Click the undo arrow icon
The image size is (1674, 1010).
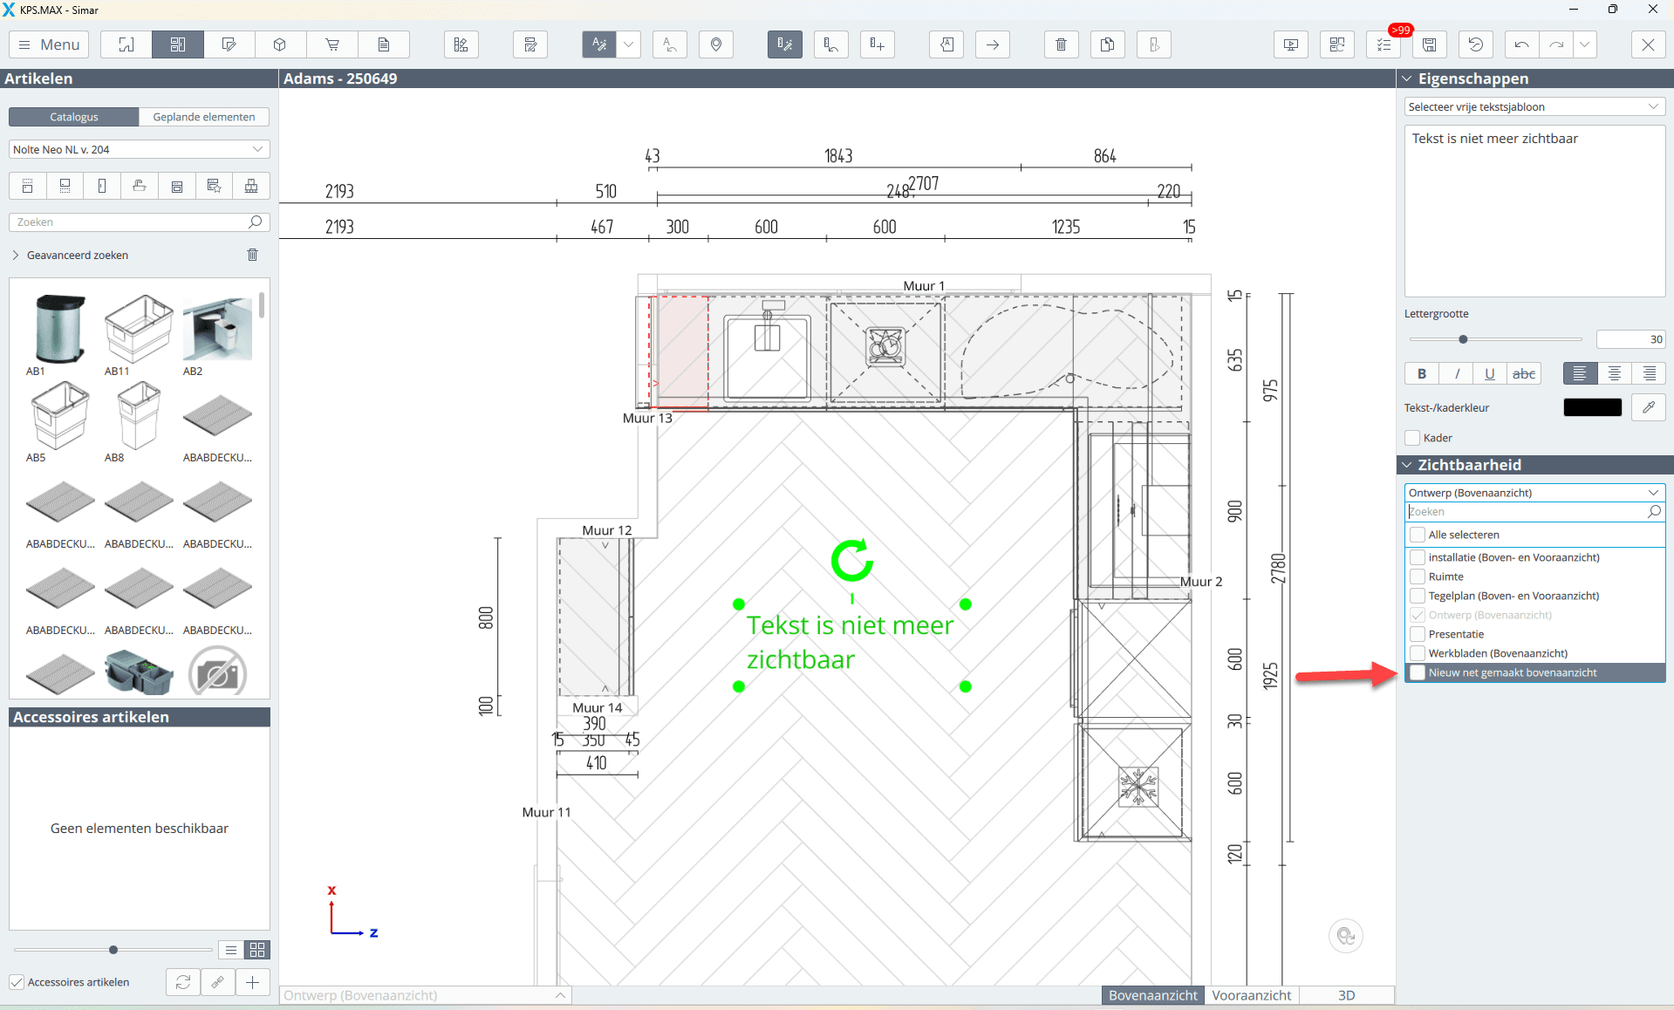(x=1521, y=44)
